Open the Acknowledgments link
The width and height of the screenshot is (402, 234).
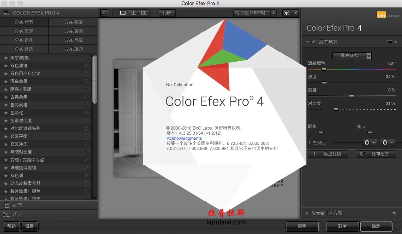point(184,138)
